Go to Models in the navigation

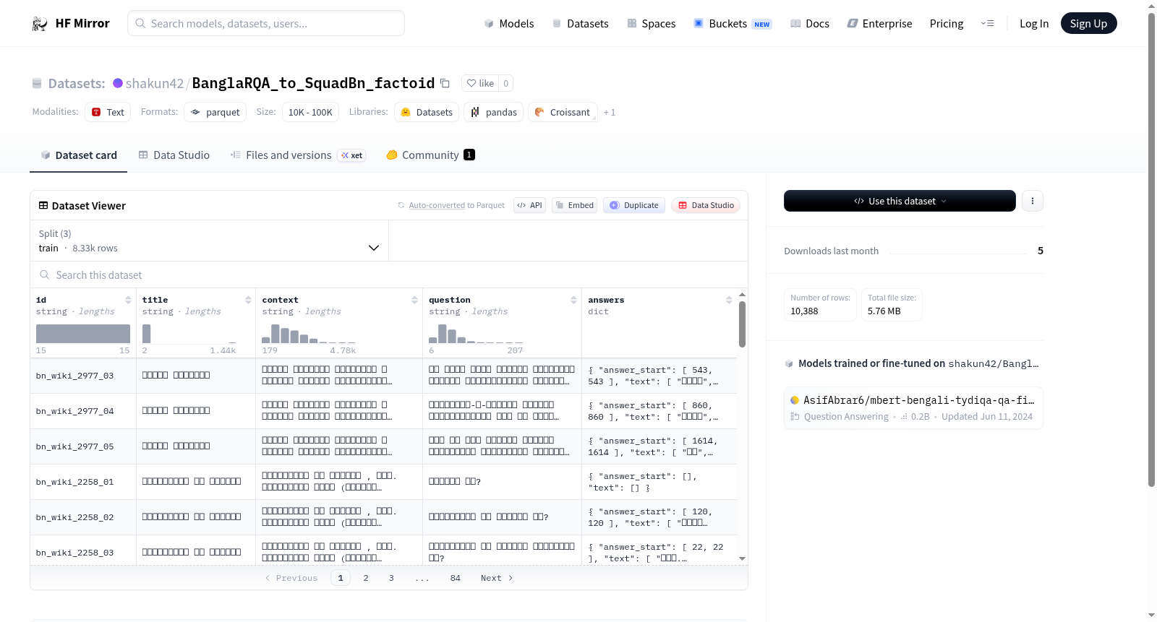tap(509, 24)
